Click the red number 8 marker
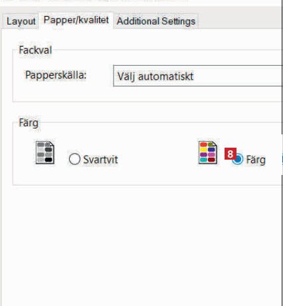 click(x=231, y=154)
